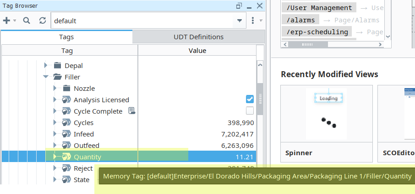
Task: Click the search magnifier icon in Tag Browser
Action: [x=27, y=21]
